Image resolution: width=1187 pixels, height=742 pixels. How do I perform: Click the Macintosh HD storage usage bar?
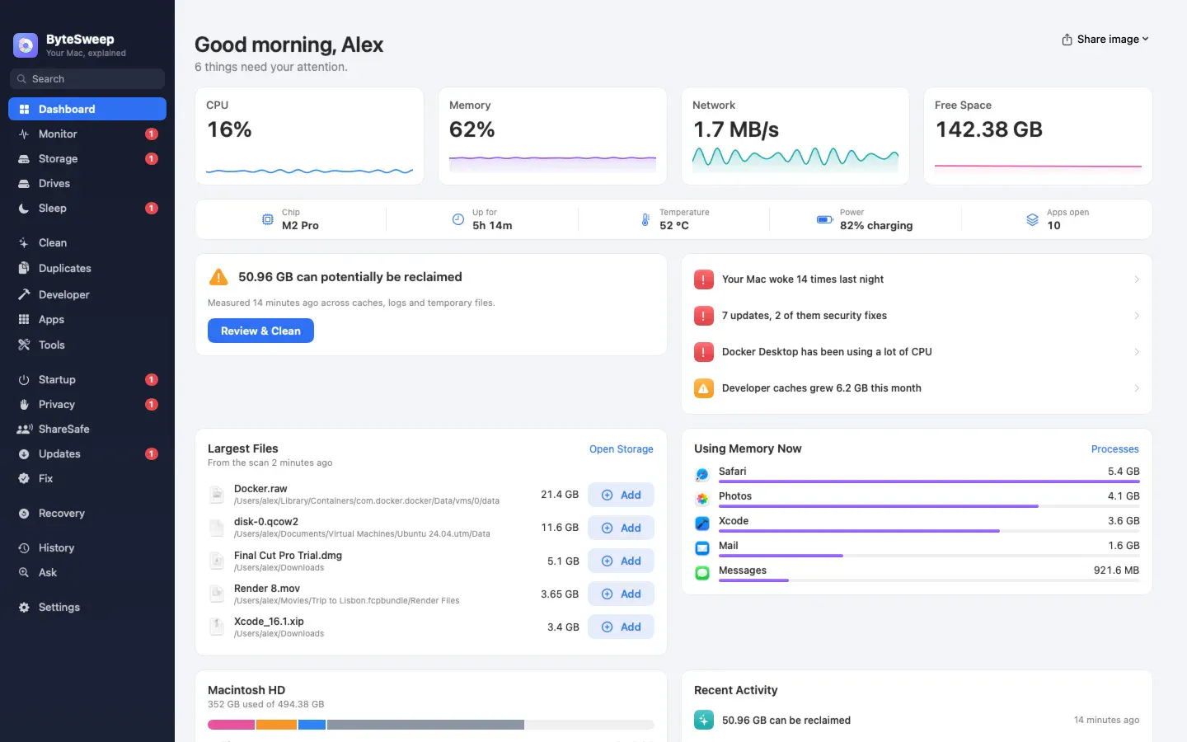(431, 725)
